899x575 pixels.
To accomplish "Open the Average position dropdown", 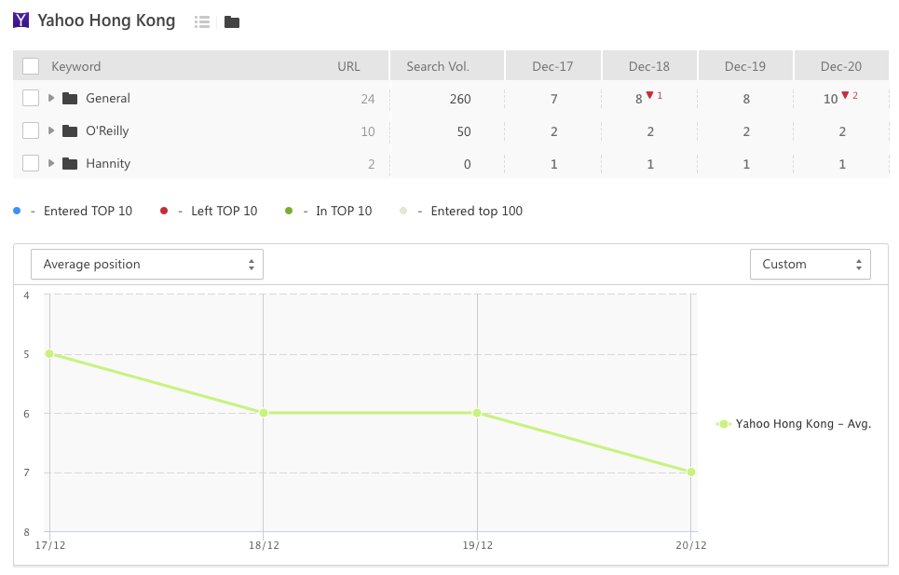I will coord(147,265).
